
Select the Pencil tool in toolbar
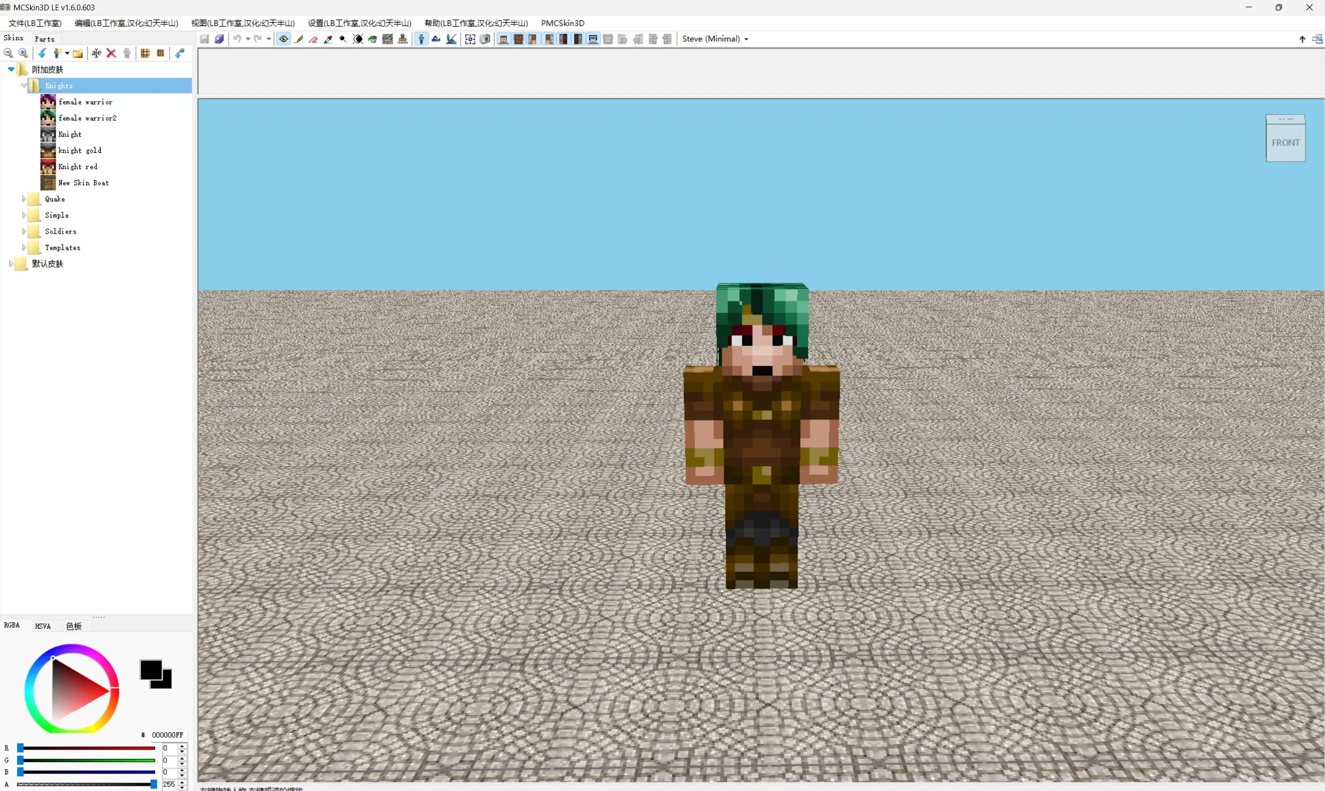click(299, 39)
